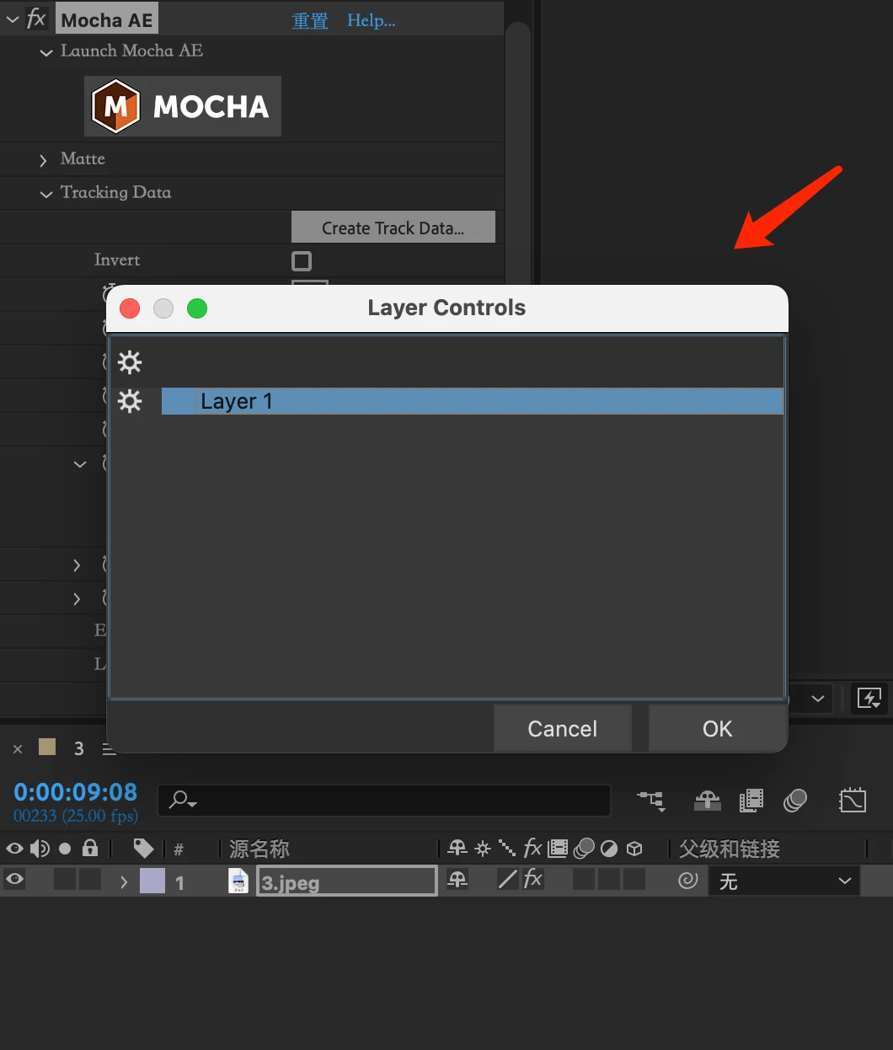Click the motion blur column header icon
The height and width of the screenshot is (1050, 893).
584,849
